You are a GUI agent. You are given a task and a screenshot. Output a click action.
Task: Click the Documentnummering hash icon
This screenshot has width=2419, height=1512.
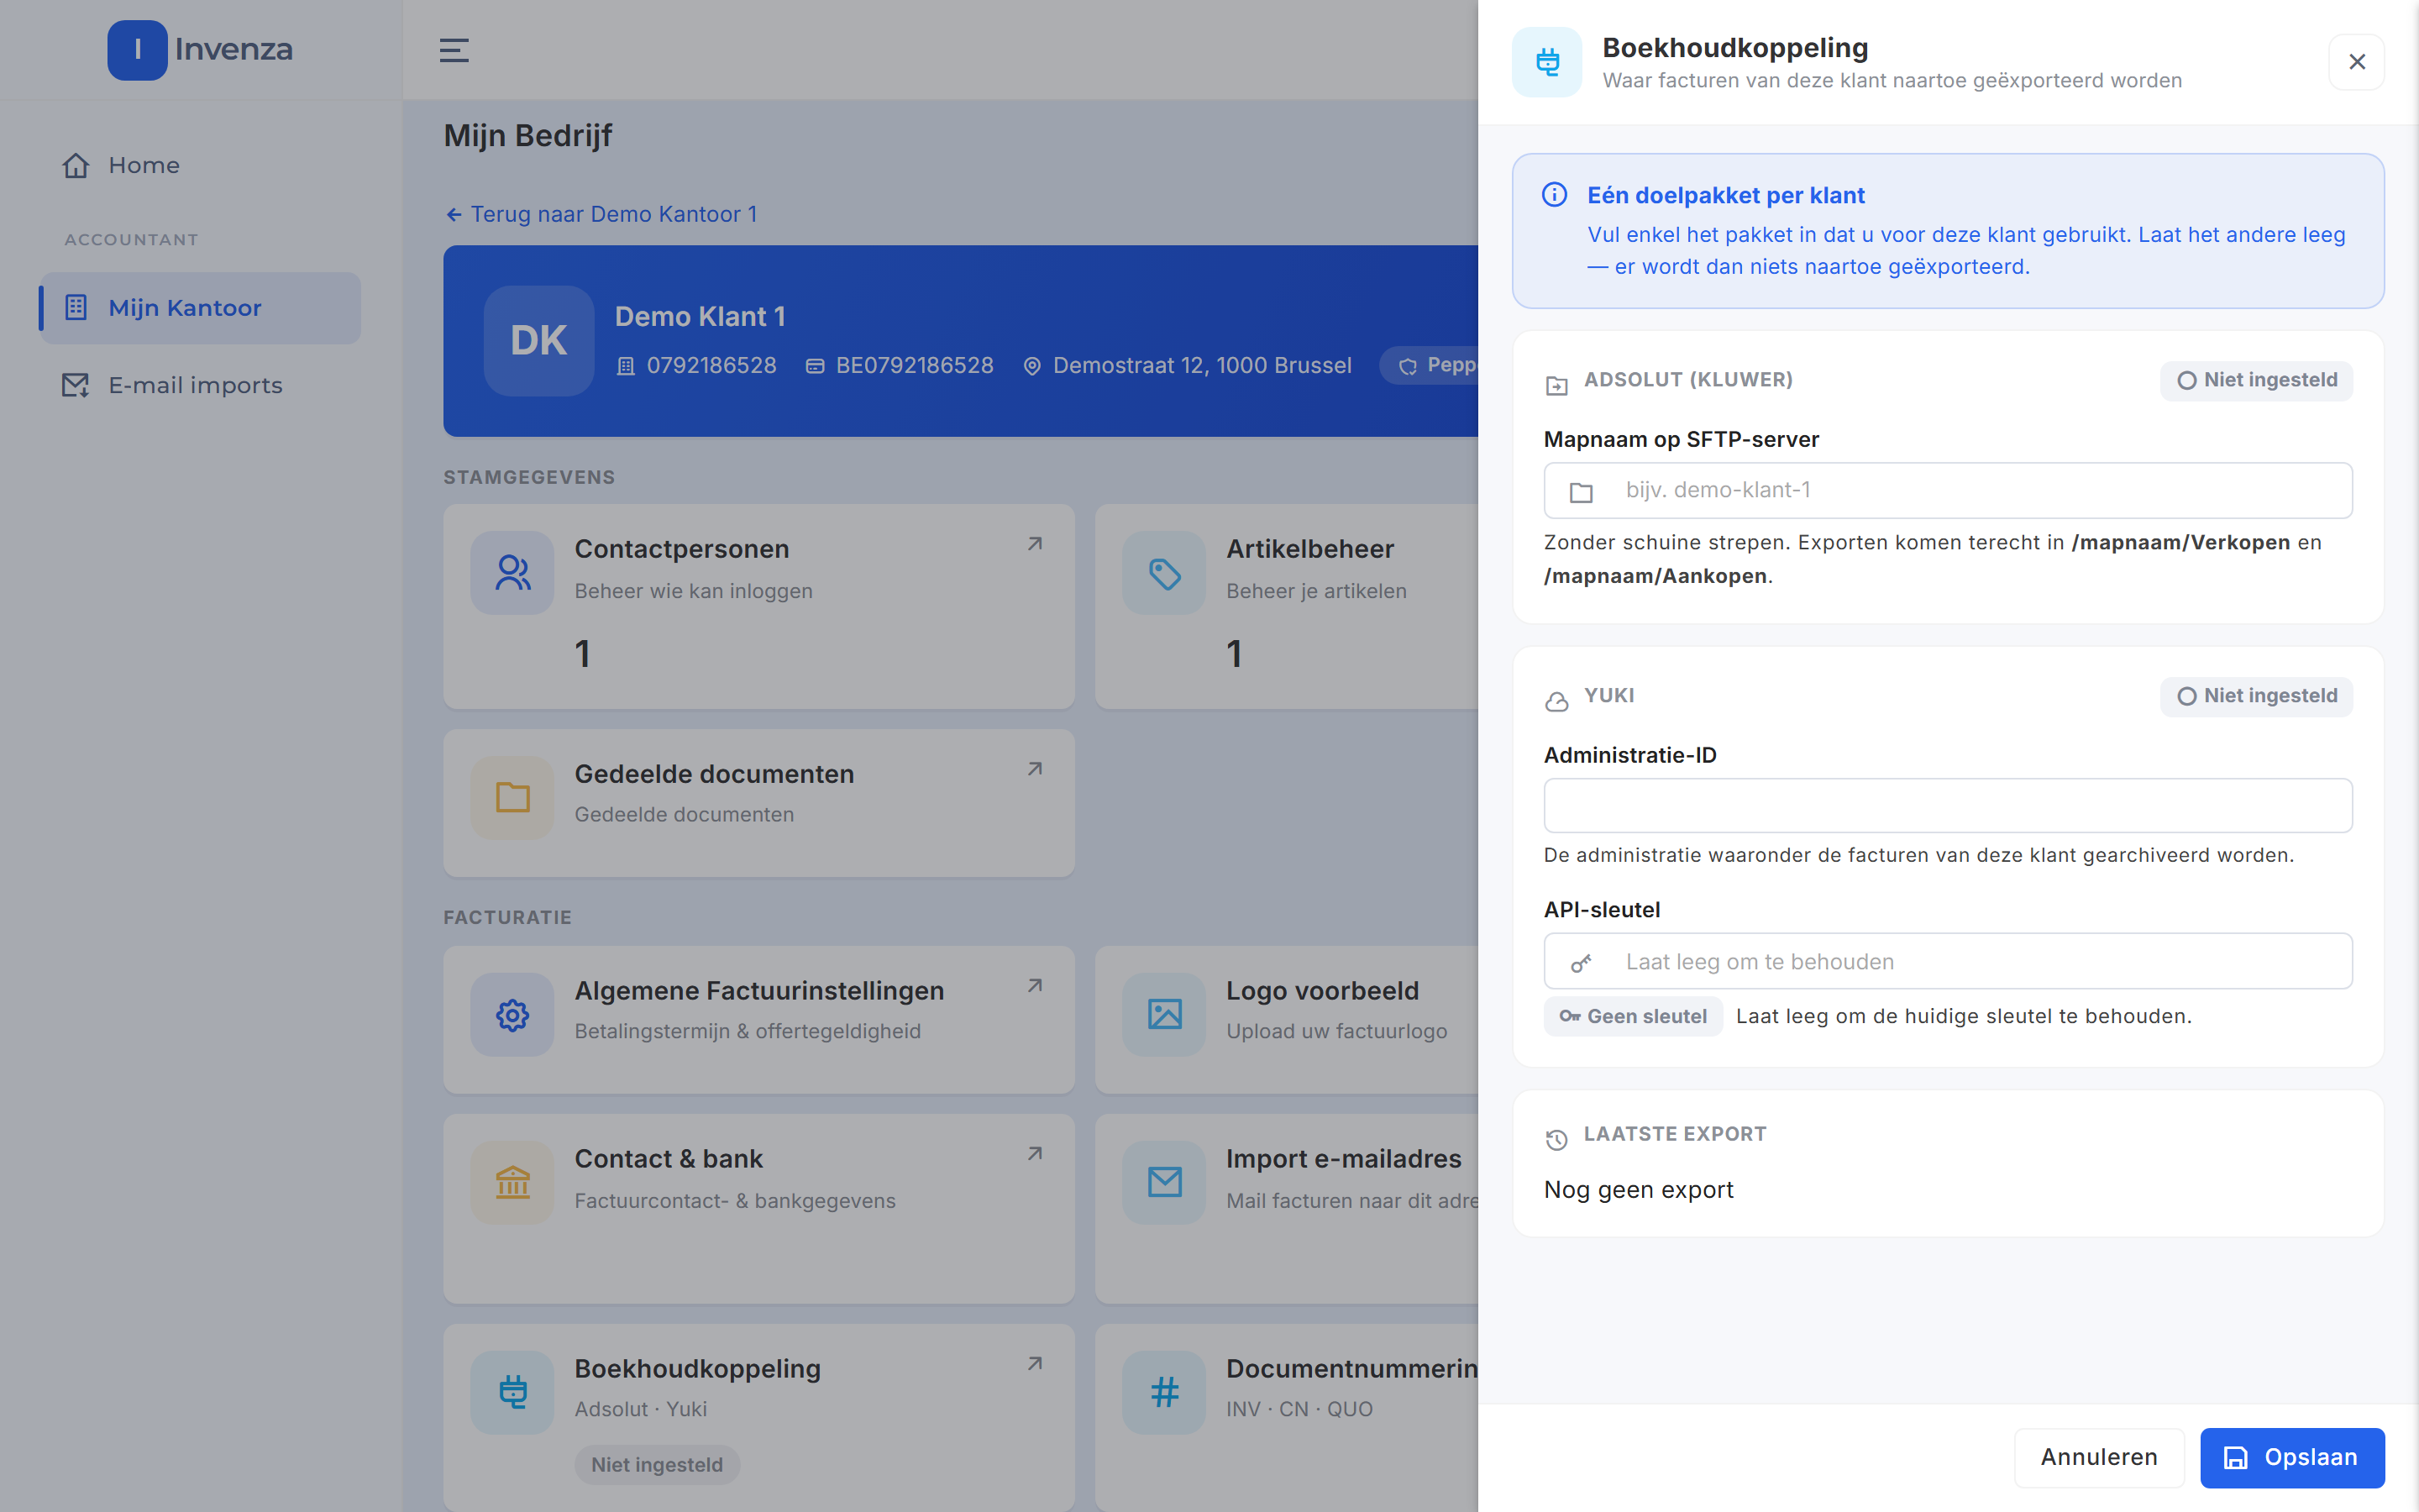click(1163, 1392)
